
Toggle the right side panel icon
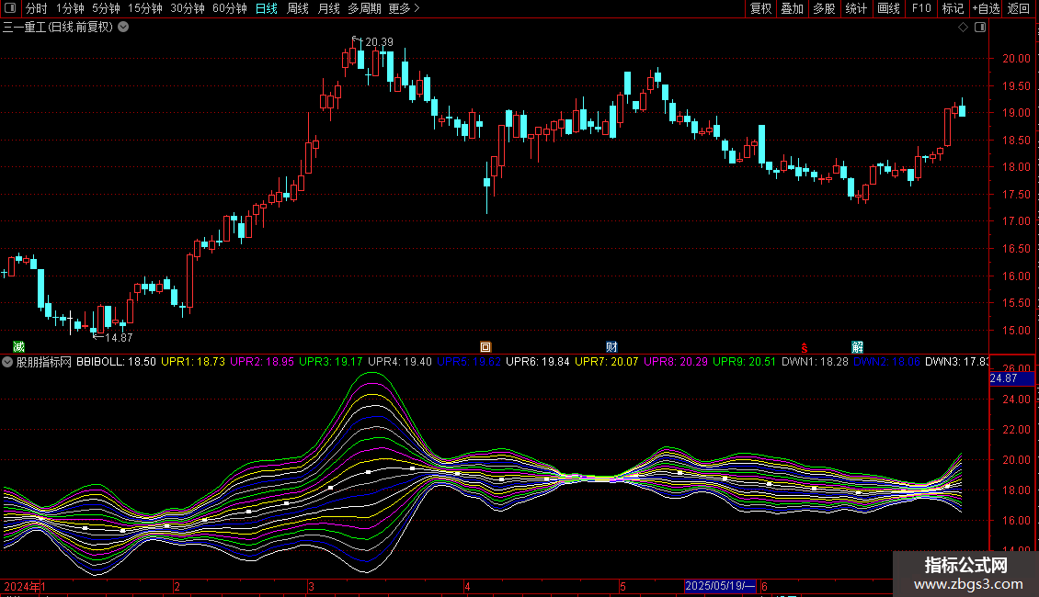point(980,28)
